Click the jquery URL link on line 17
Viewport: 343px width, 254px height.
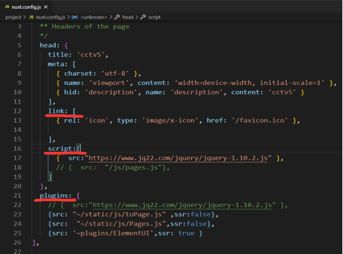click(x=178, y=158)
